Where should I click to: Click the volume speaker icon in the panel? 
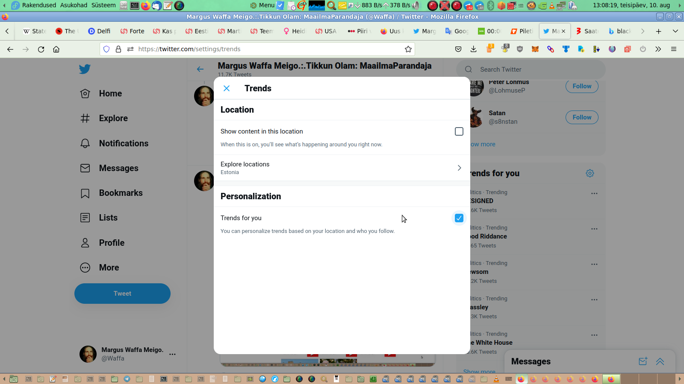pos(416,6)
